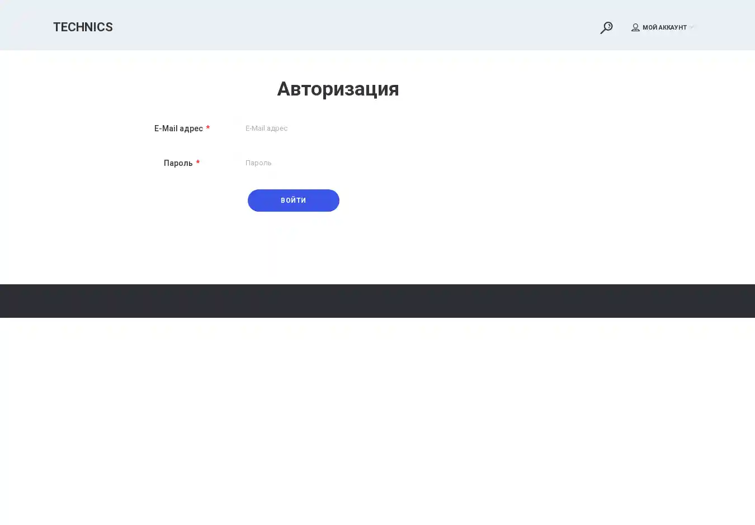Click empty header area left of TECHNICS logo
Image resolution: width=755 pixels, height=525 pixels.
(x=25, y=26)
